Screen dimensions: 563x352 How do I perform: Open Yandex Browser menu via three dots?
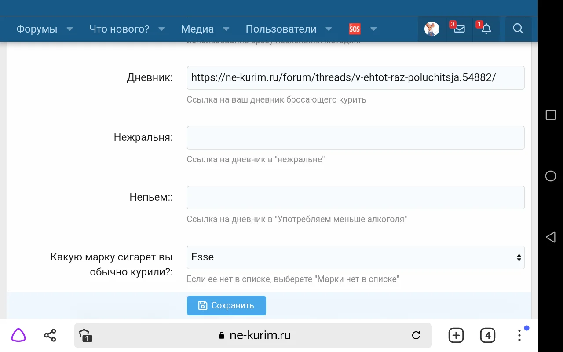click(x=519, y=335)
